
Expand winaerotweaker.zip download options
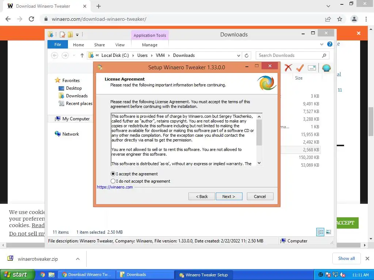78,259
